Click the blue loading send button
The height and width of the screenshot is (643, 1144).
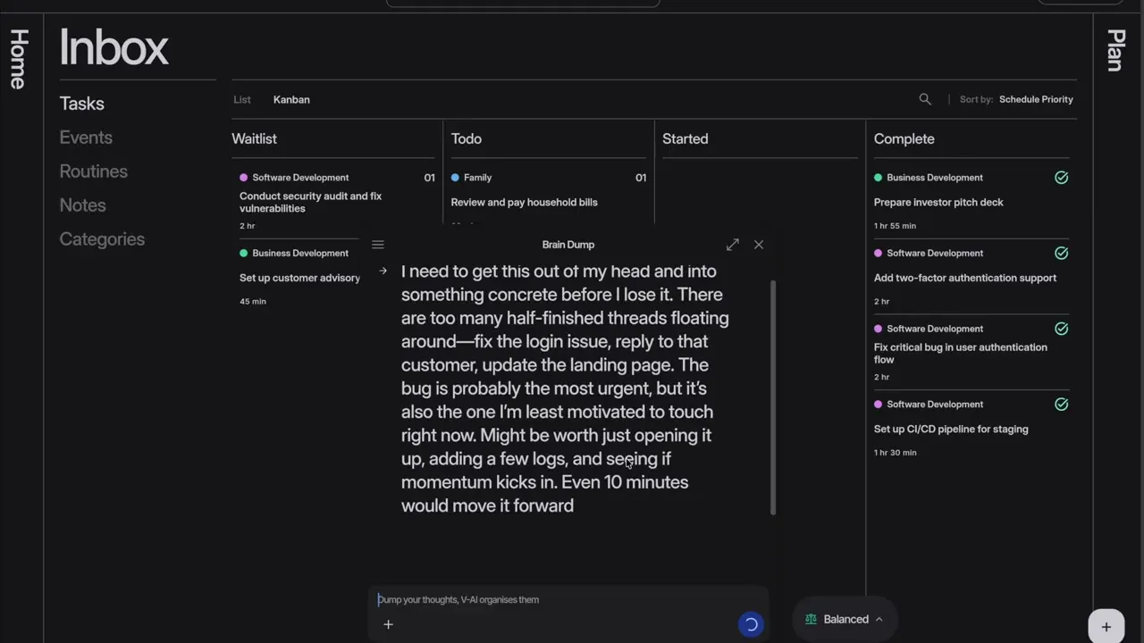(751, 624)
